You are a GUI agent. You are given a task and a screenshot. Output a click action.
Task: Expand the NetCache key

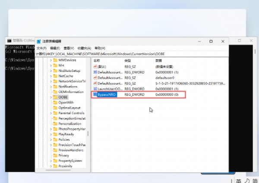click(x=51, y=76)
